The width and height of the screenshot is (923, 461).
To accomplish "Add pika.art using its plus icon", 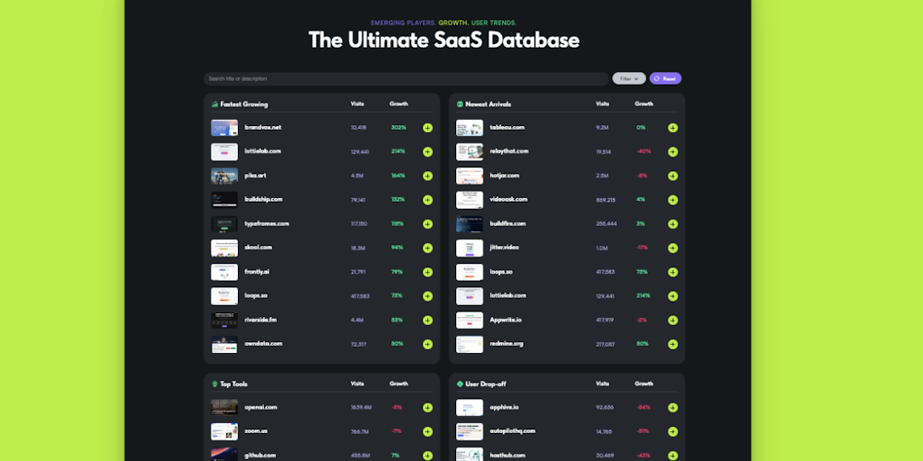I will (427, 176).
